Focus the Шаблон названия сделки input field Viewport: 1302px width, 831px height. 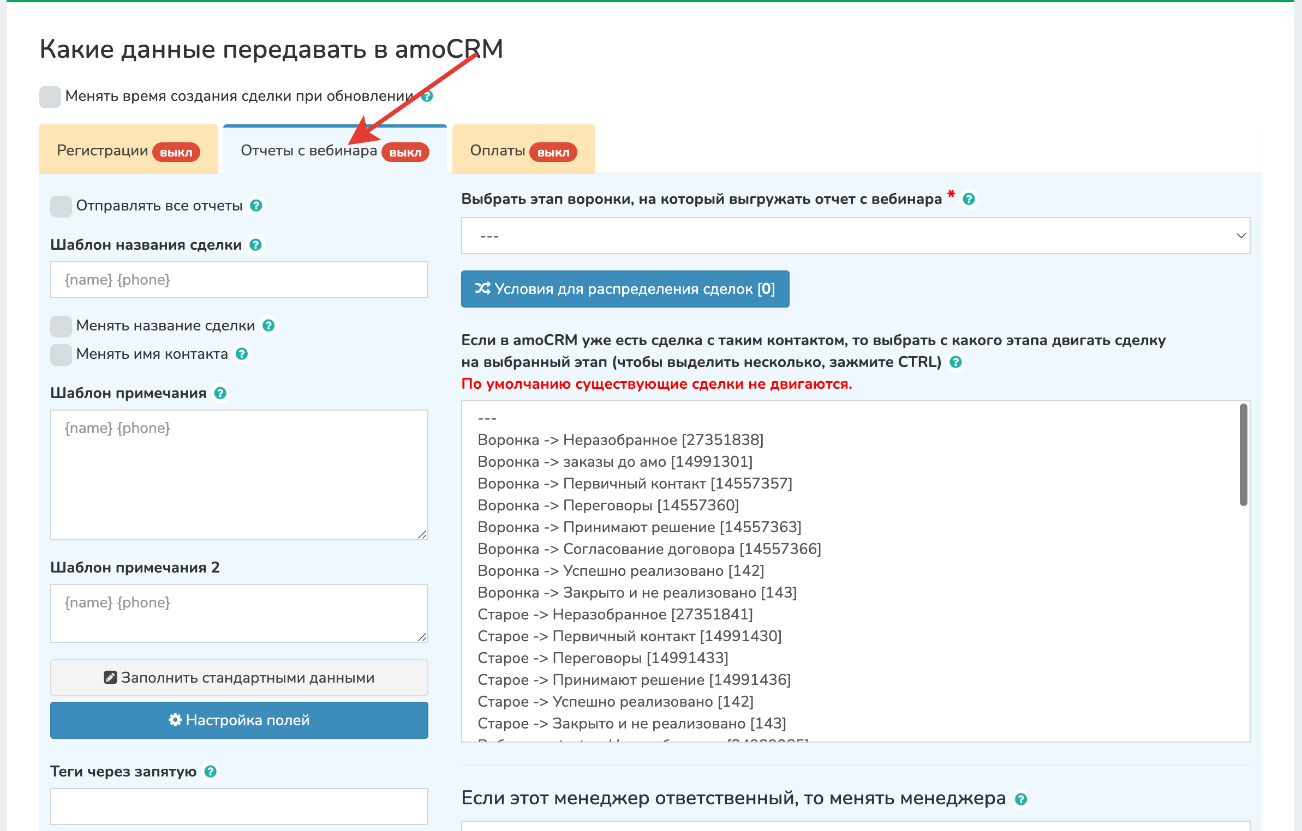click(x=239, y=280)
